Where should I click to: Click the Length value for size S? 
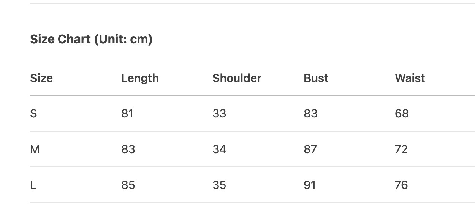[127, 114]
